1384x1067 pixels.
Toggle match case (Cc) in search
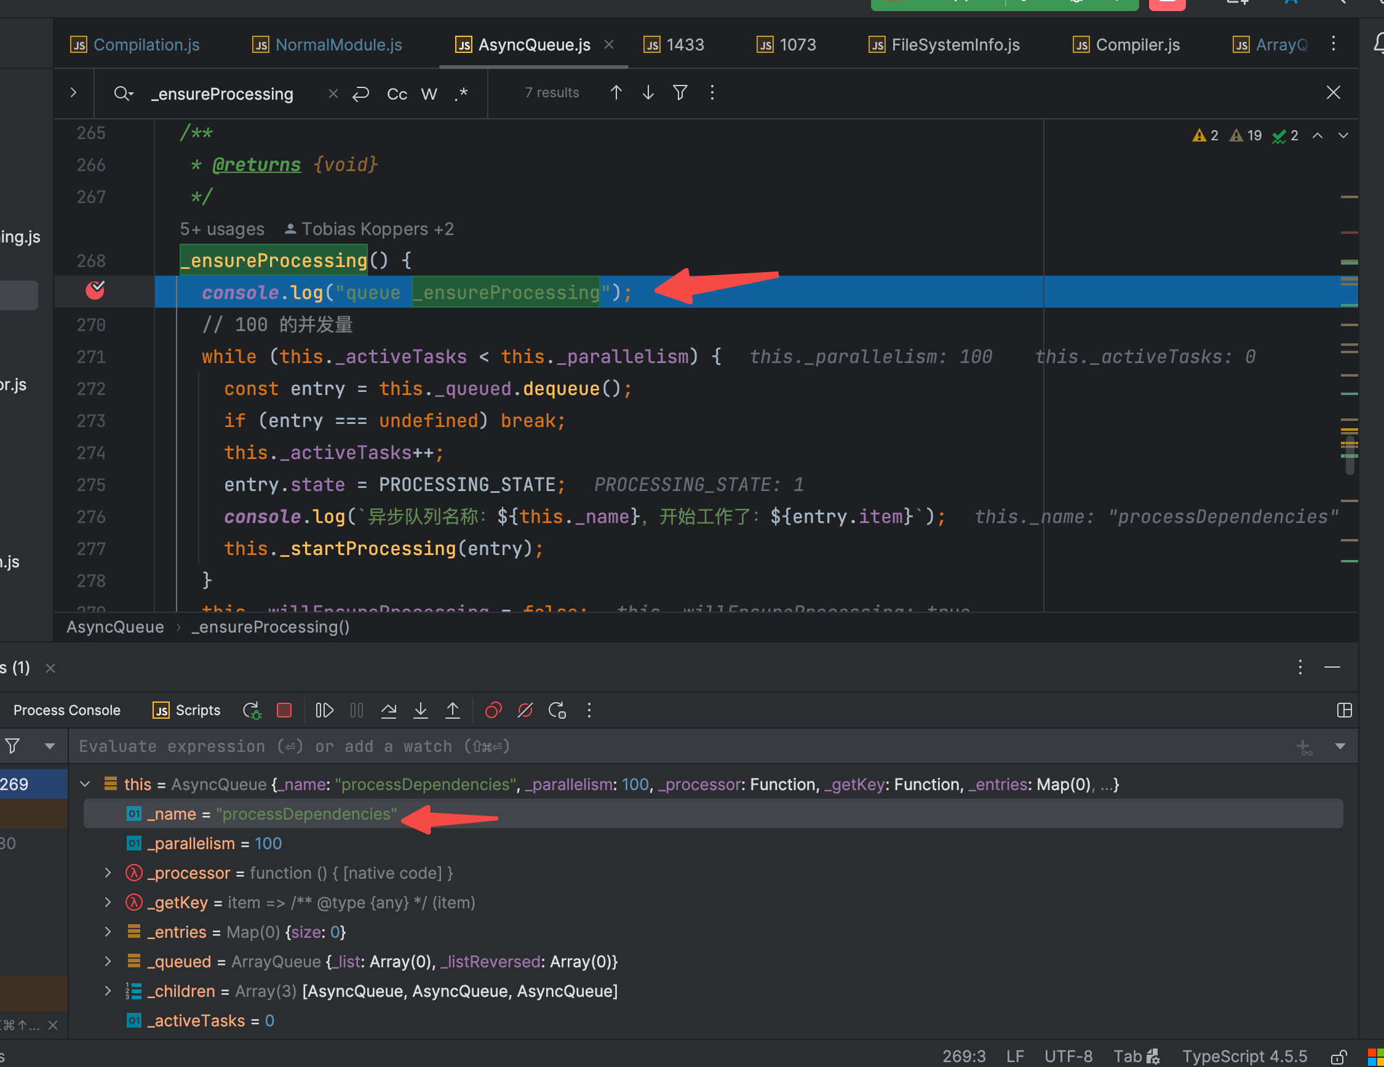click(x=397, y=94)
